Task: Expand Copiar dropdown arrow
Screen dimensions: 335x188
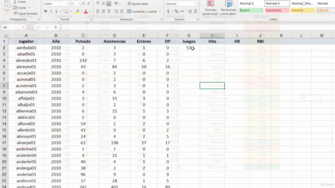Action: pos(29,8)
